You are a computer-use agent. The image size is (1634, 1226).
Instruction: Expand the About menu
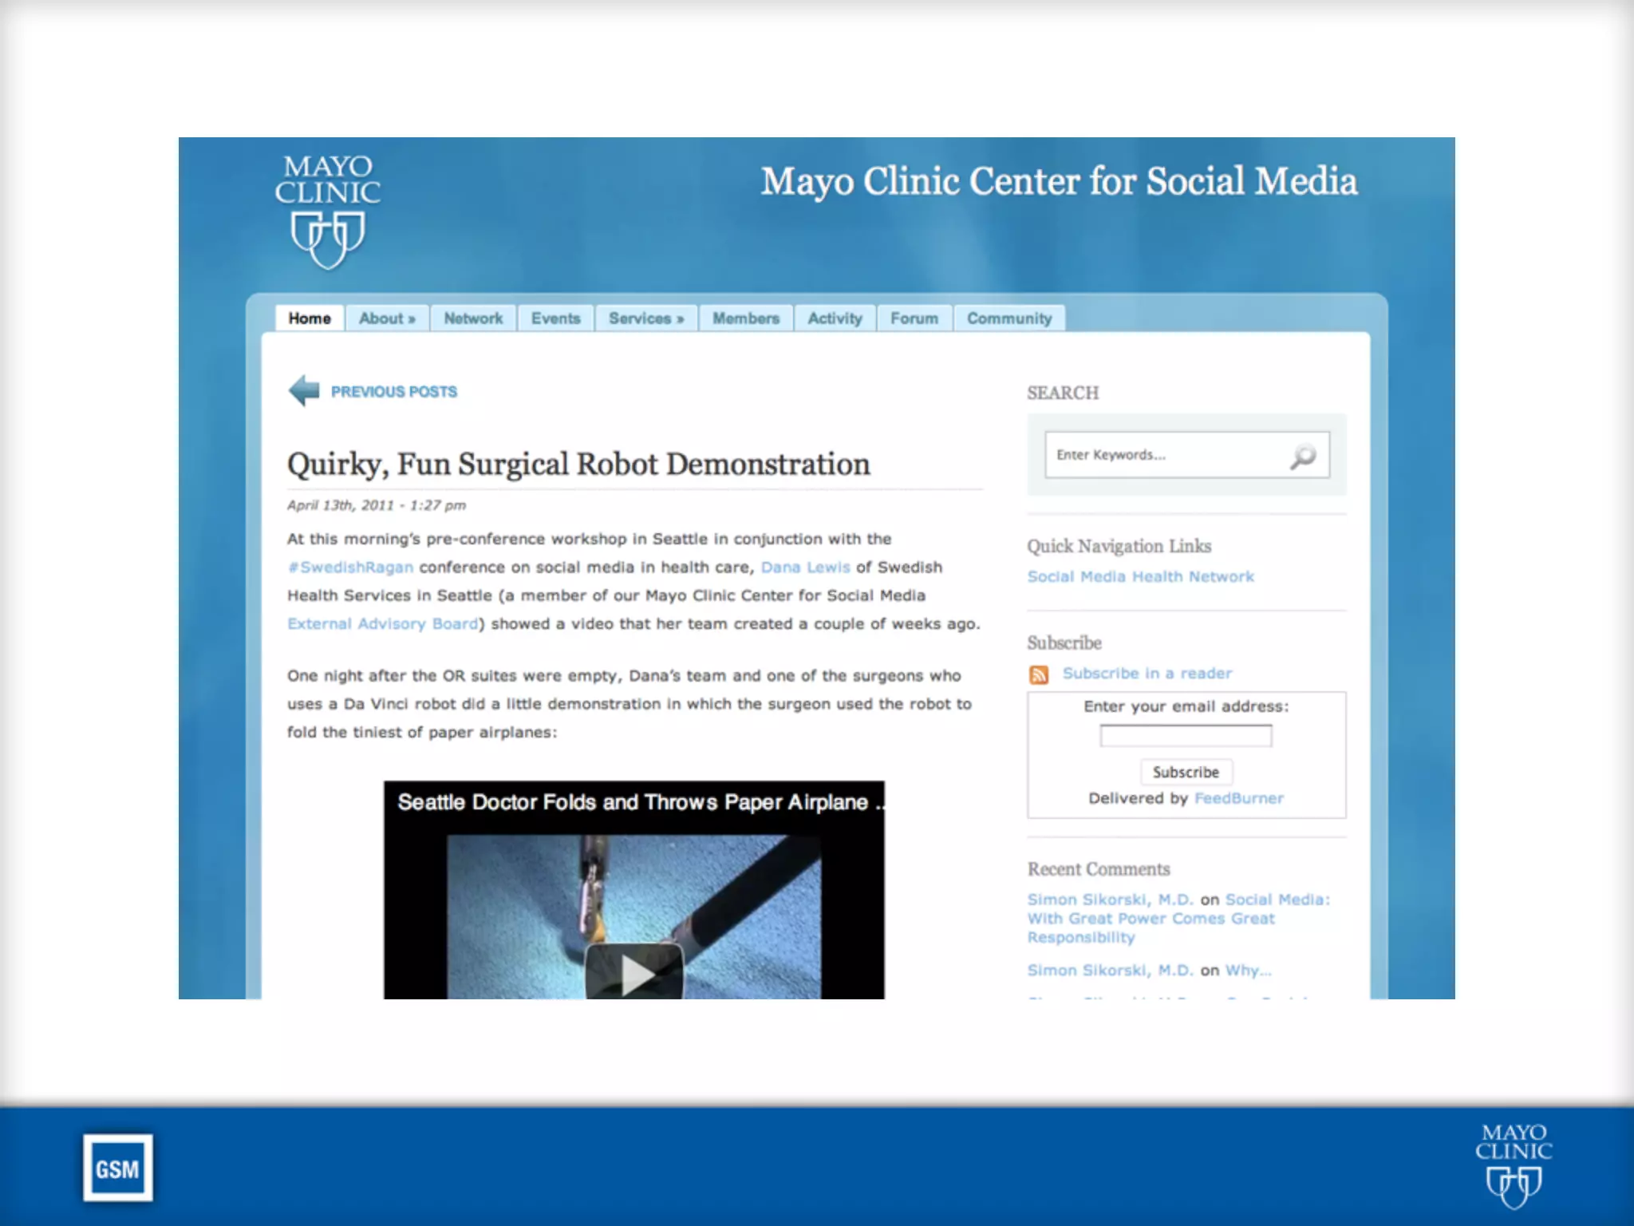[x=387, y=318]
